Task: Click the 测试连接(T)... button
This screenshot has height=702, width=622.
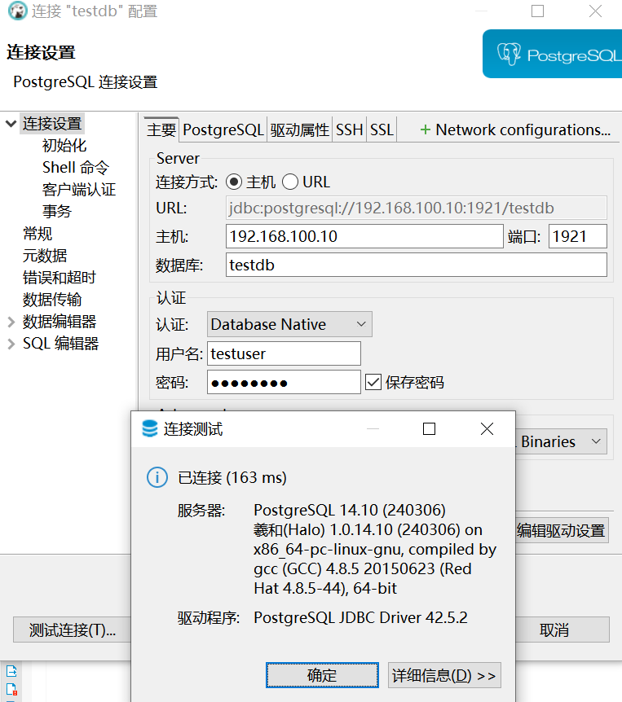Action: [x=73, y=630]
